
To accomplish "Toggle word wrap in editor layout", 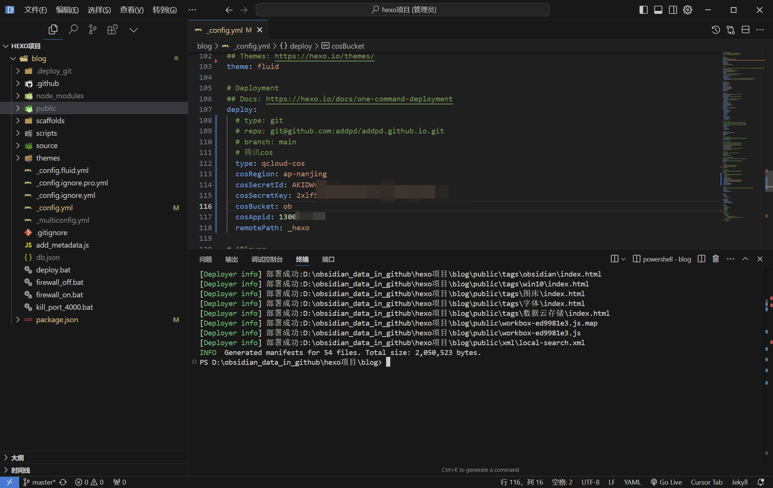I will [746, 30].
